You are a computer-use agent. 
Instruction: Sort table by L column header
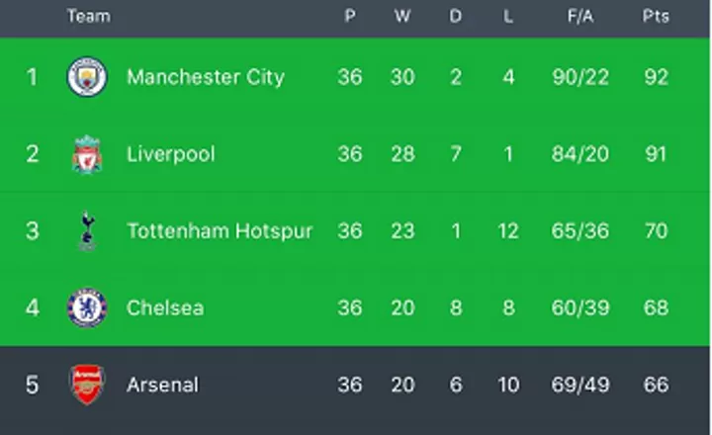coord(508,17)
